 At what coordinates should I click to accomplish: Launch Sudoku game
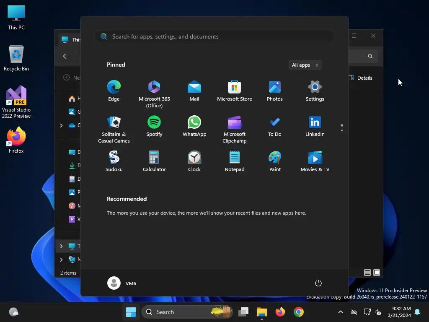114,161
